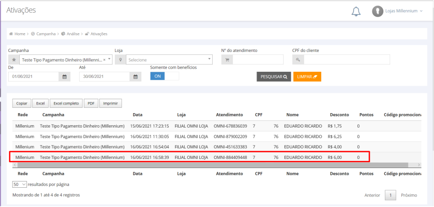Click the horizontal scrollbar of the table
This screenshot has height=207, width=434.
pyautogui.click(x=213, y=165)
